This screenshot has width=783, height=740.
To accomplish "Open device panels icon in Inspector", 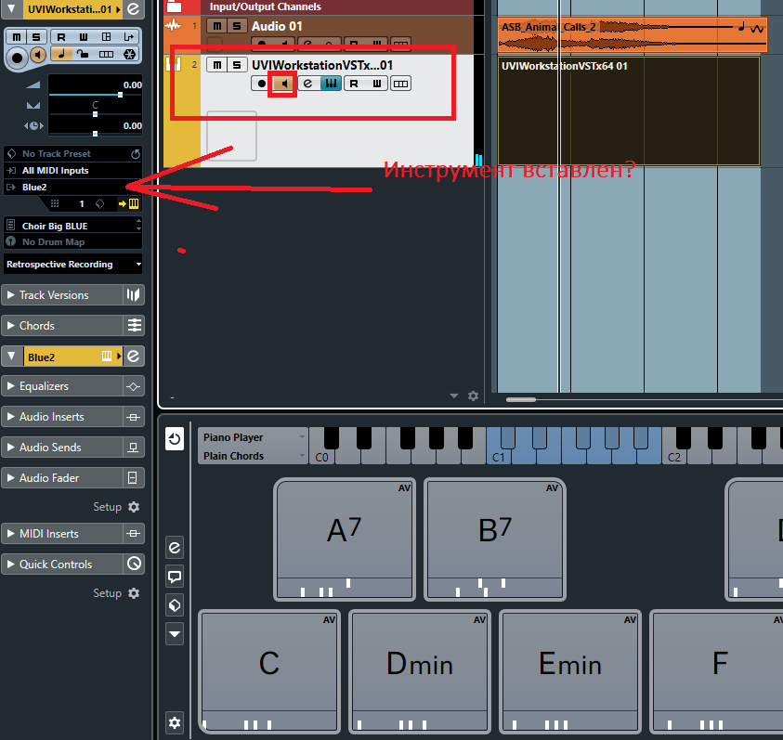I will click(x=107, y=37).
